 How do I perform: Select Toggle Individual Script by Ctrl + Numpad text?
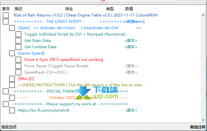[75, 34]
